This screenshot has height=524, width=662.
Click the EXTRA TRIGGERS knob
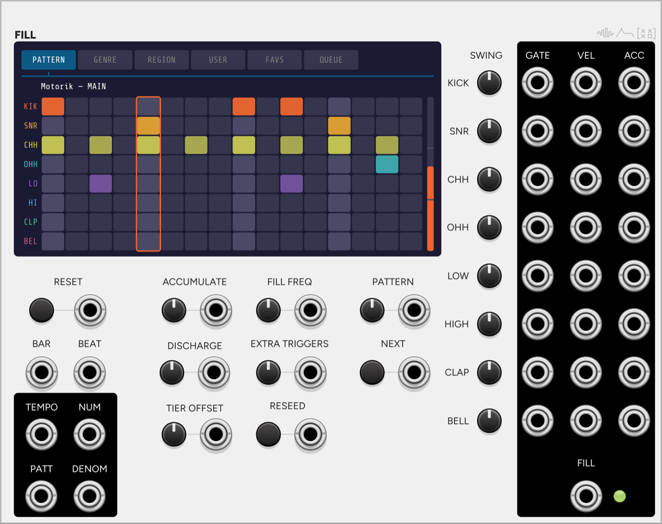coord(268,373)
